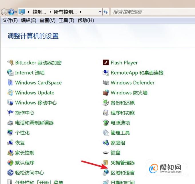Click the Windows CardSpace icon

coord(10,83)
